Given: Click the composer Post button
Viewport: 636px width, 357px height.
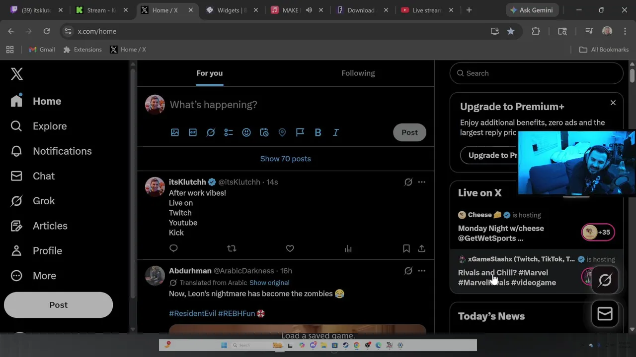Looking at the screenshot, I should click(x=409, y=132).
